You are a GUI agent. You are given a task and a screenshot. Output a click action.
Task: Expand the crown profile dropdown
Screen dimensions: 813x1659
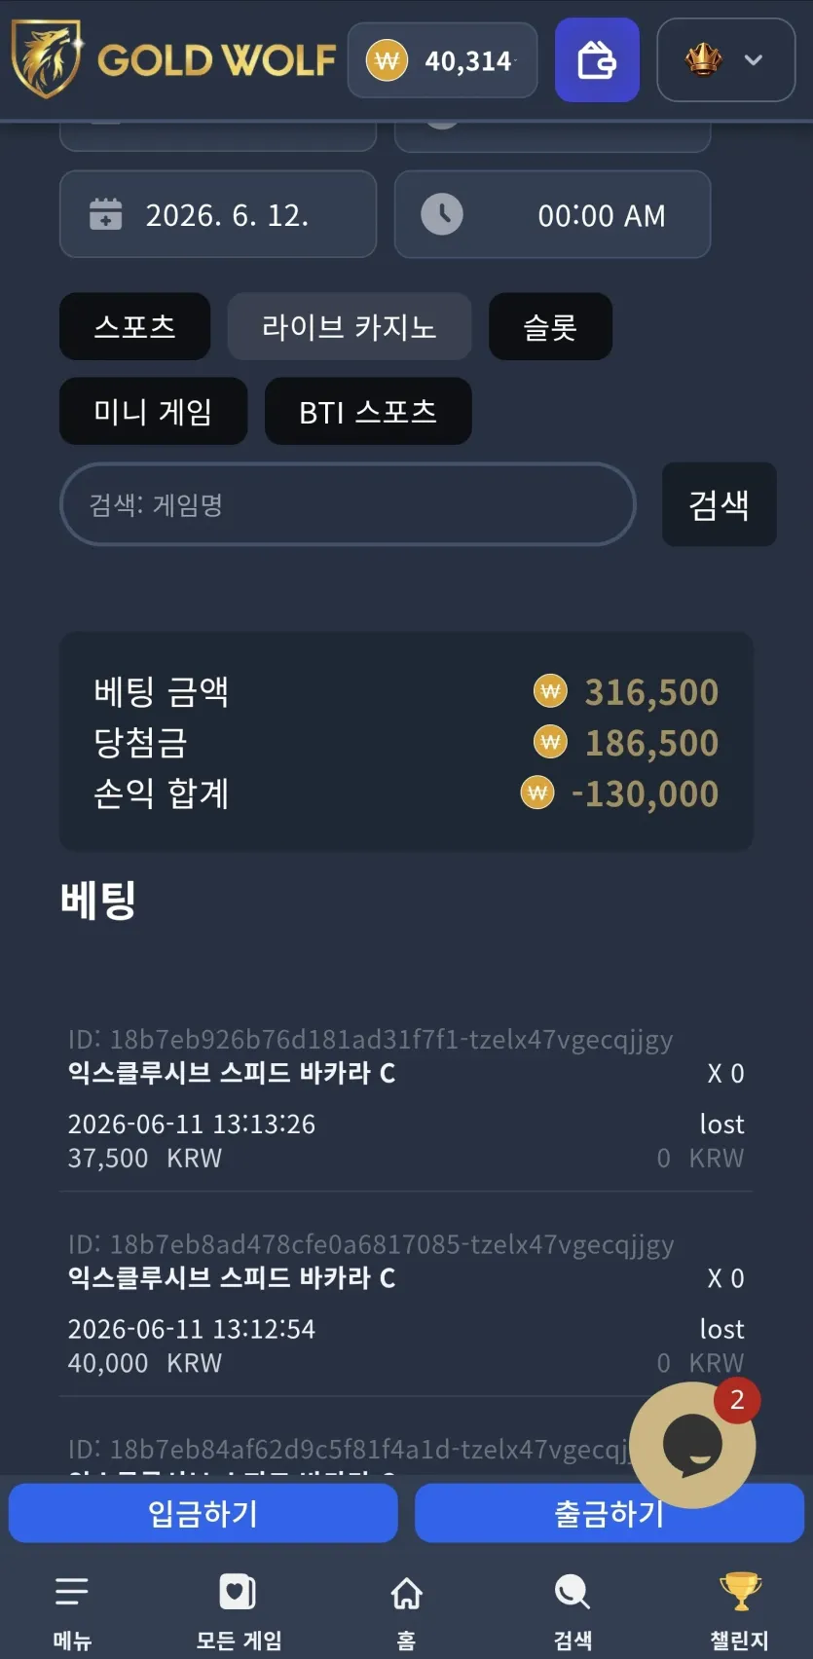[x=726, y=59]
